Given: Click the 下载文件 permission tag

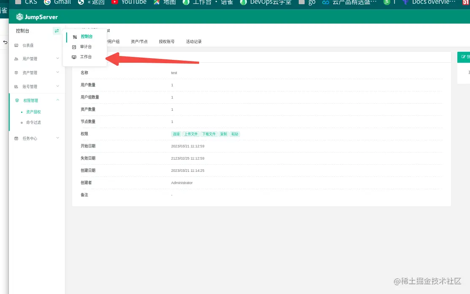Looking at the screenshot, I should pos(209,134).
